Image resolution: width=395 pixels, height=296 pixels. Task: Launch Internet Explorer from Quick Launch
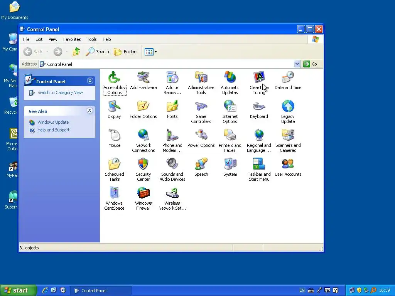pos(45,290)
